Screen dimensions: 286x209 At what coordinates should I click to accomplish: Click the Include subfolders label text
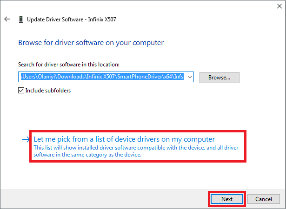click(48, 91)
